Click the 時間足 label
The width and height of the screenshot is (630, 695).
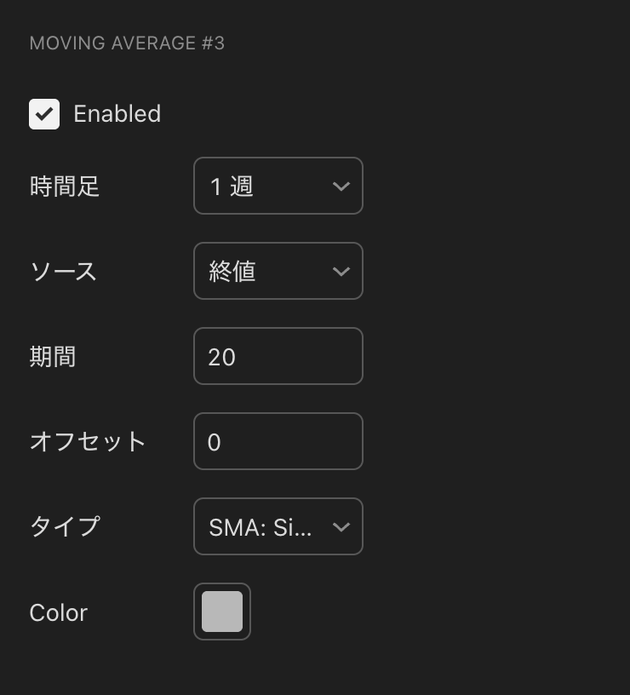point(65,187)
